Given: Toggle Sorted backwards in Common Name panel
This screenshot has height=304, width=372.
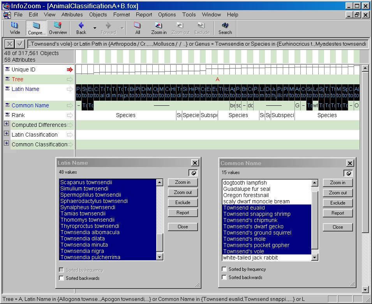Looking at the screenshot, I should 224,277.
